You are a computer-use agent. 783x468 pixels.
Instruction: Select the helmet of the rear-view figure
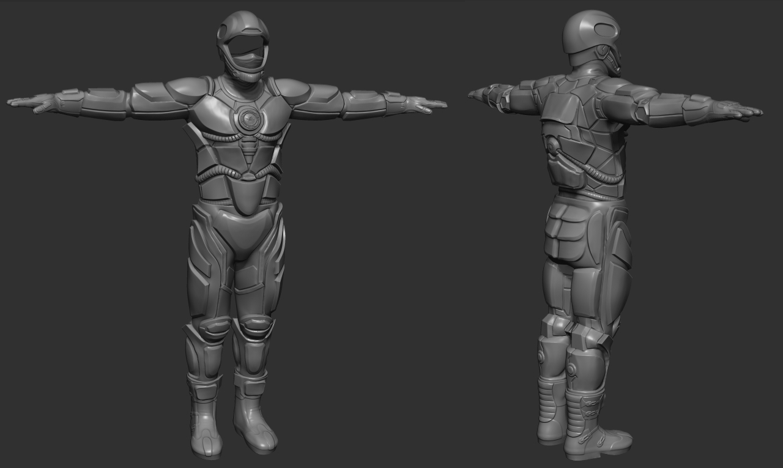(592, 41)
